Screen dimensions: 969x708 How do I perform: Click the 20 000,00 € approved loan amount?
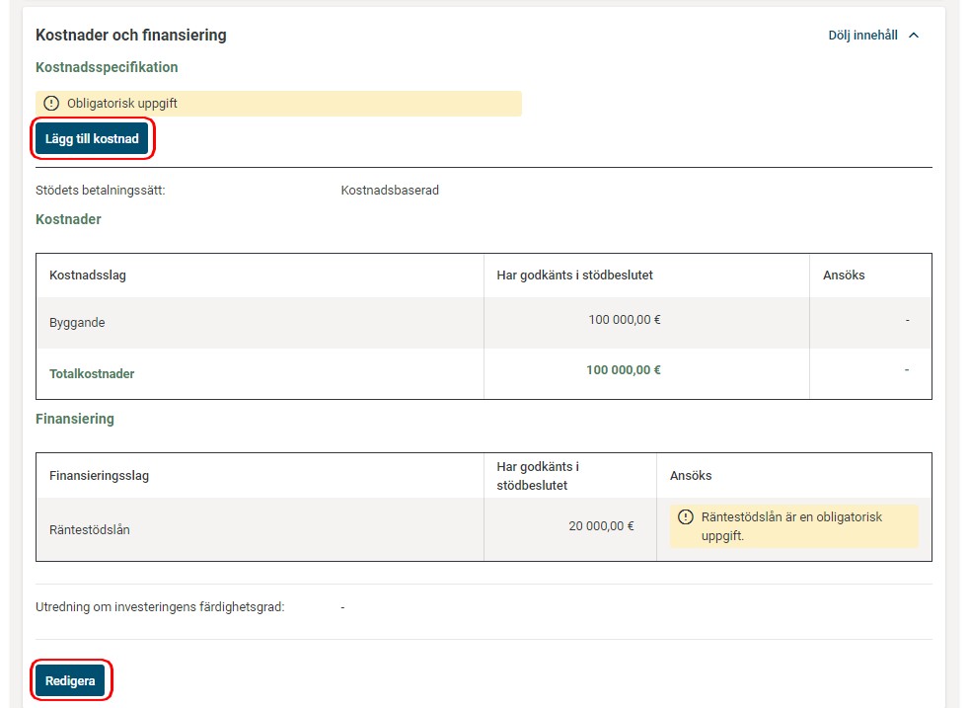pos(601,526)
